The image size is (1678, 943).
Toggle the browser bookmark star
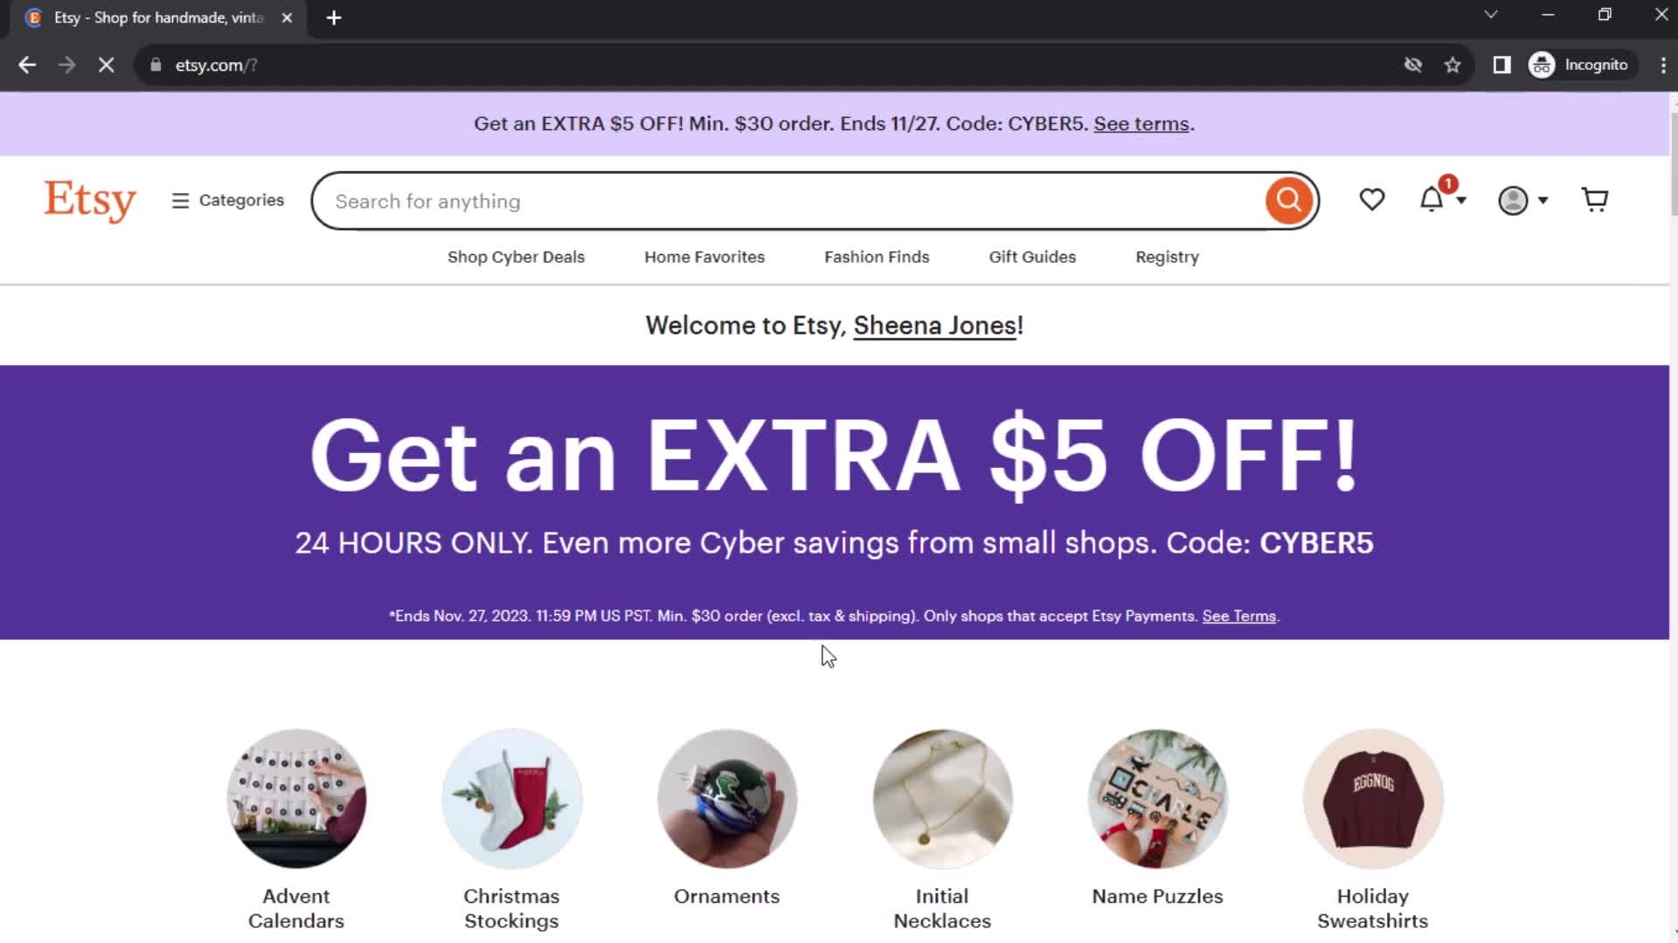(x=1453, y=65)
